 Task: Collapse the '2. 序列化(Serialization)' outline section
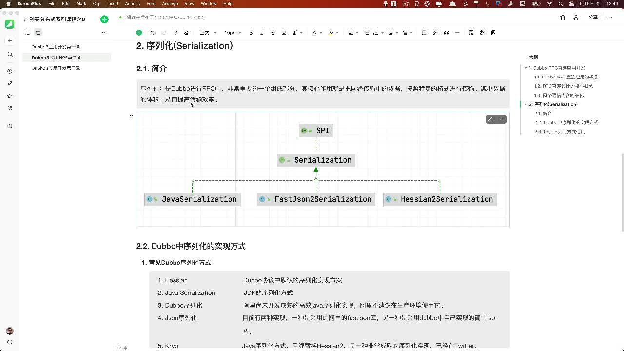click(526, 104)
